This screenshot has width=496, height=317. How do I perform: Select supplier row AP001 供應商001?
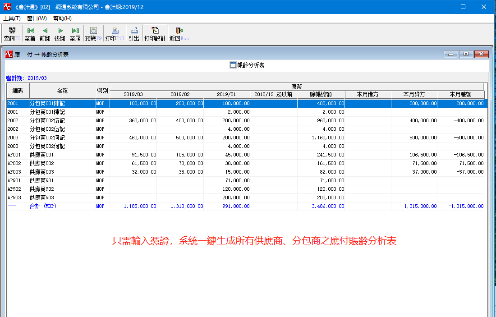click(x=45, y=155)
